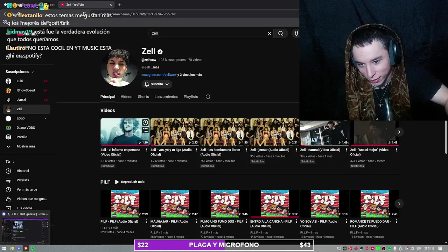Screen dimensions: 448x252
Task: Click the verified badge next to Zell
Action: pyautogui.click(x=160, y=51)
